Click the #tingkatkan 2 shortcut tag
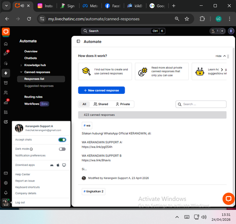This screenshot has width=236, height=224. 93,191
